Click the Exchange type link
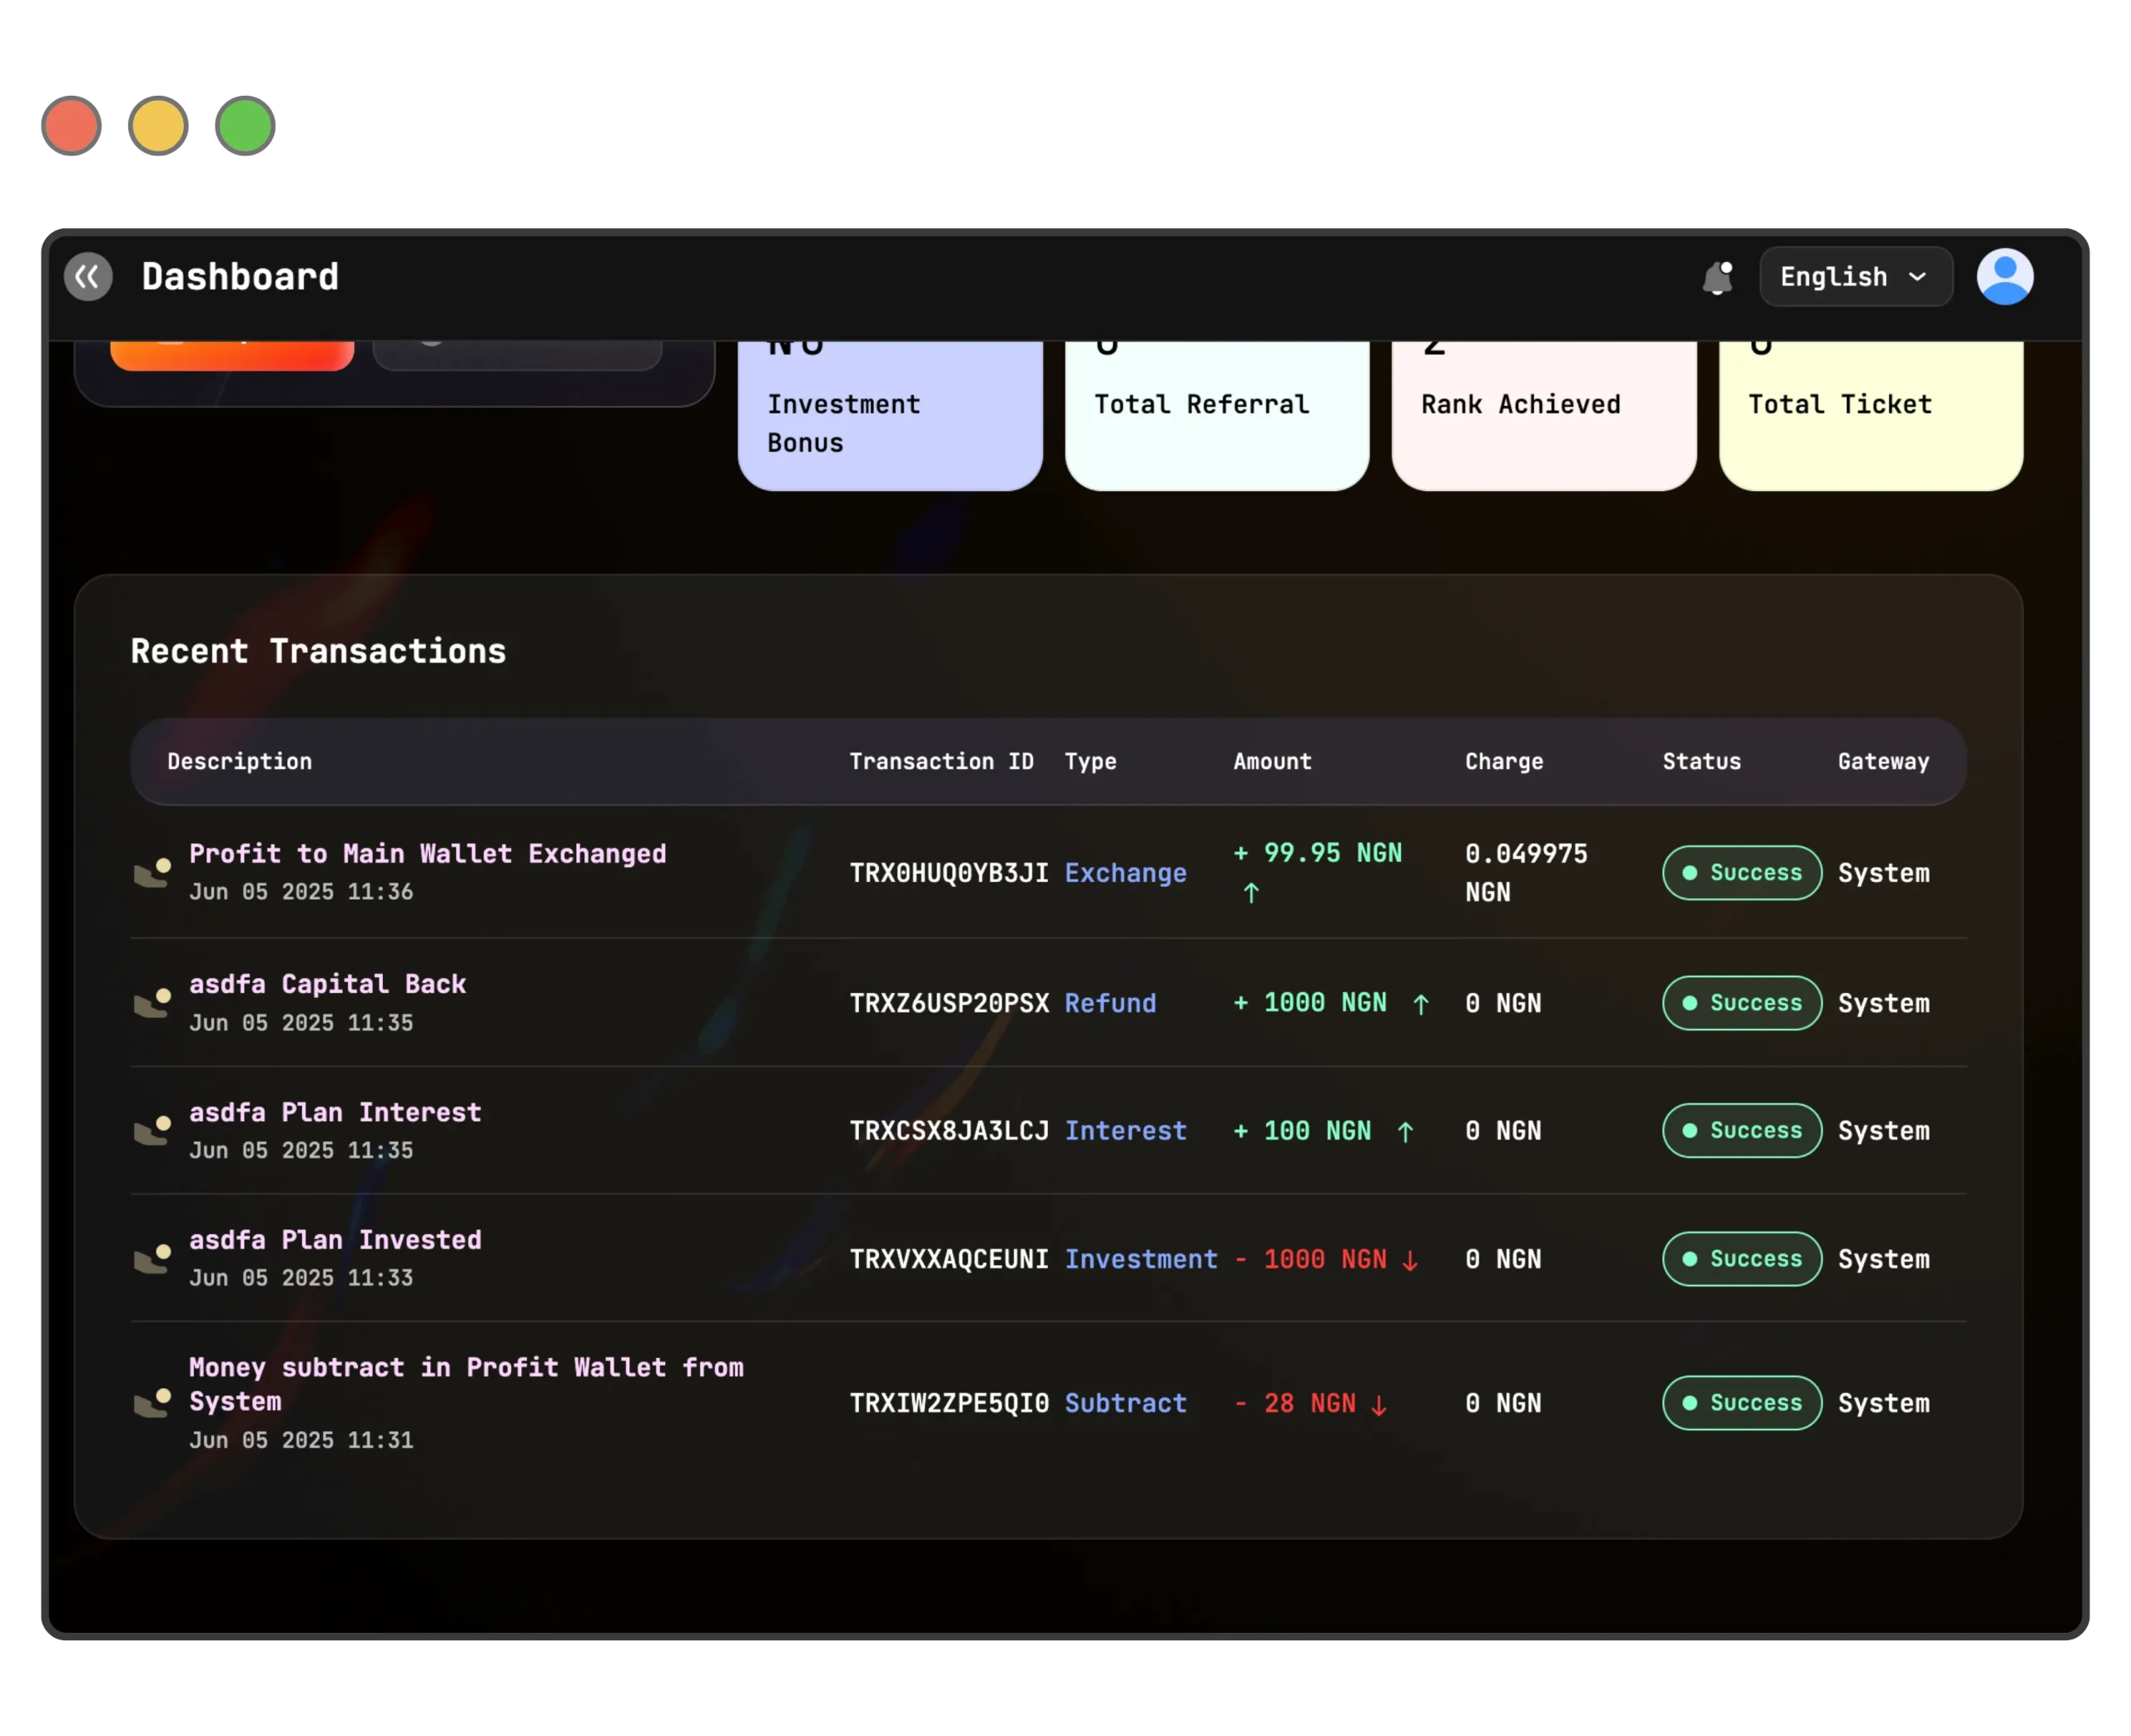The height and width of the screenshot is (1736, 2131). pyautogui.click(x=1125, y=873)
